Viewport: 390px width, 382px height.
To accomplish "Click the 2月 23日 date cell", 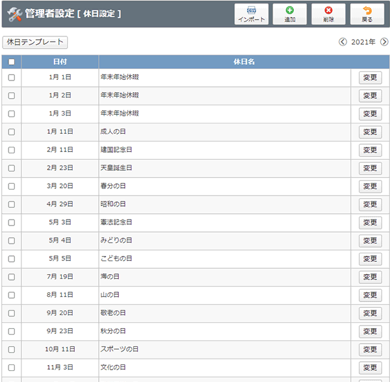I will click(60, 168).
